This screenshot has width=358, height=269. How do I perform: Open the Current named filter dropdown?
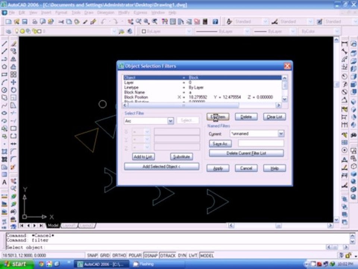point(281,134)
